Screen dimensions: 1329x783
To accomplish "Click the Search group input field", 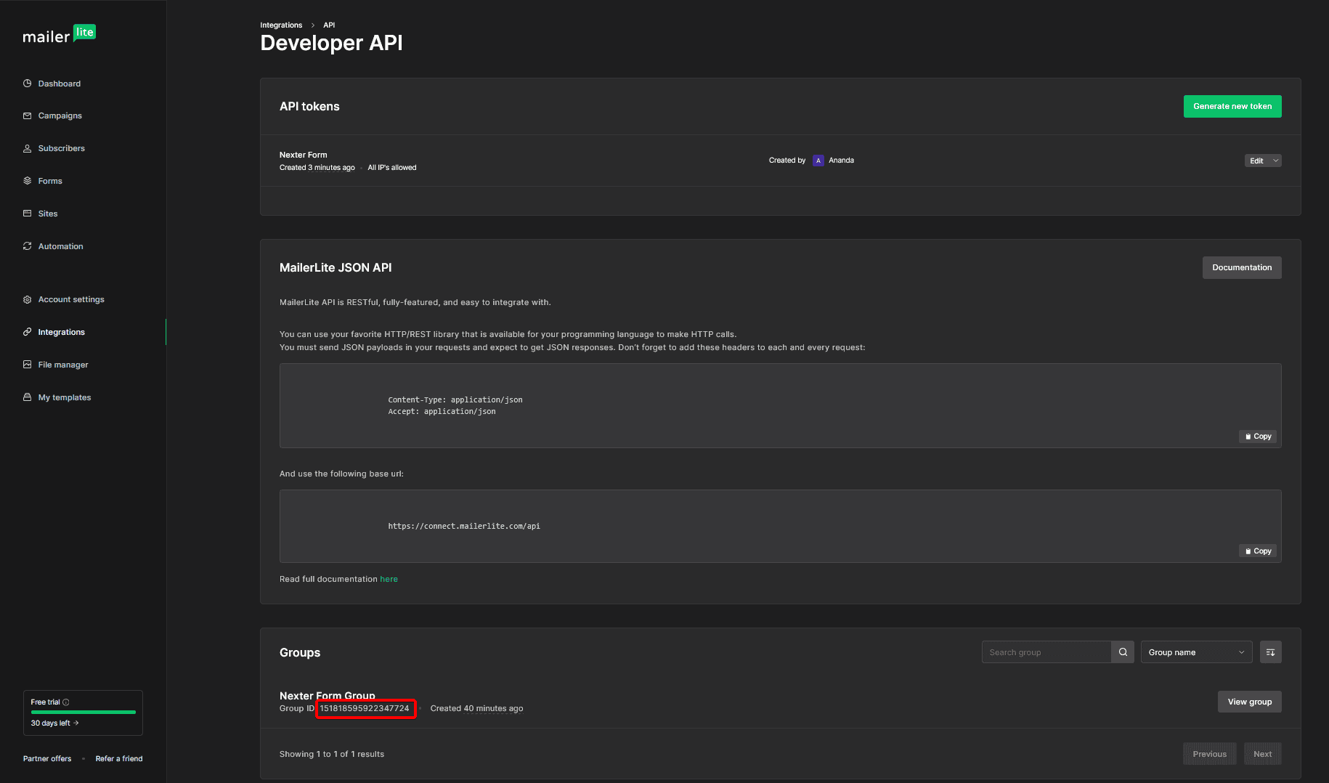I will pyautogui.click(x=1046, y=652).
